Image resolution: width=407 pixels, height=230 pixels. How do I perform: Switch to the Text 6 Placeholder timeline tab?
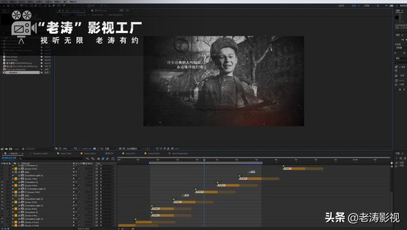pos(179,154)
